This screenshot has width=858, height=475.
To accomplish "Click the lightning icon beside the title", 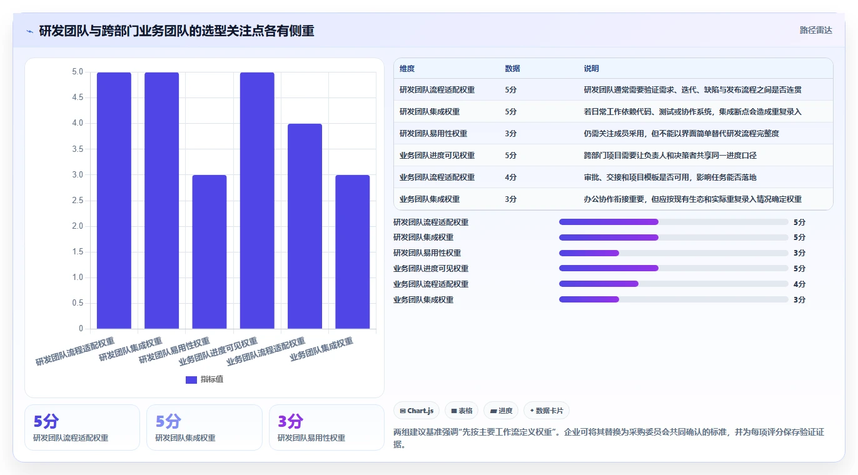I will 29,31.
